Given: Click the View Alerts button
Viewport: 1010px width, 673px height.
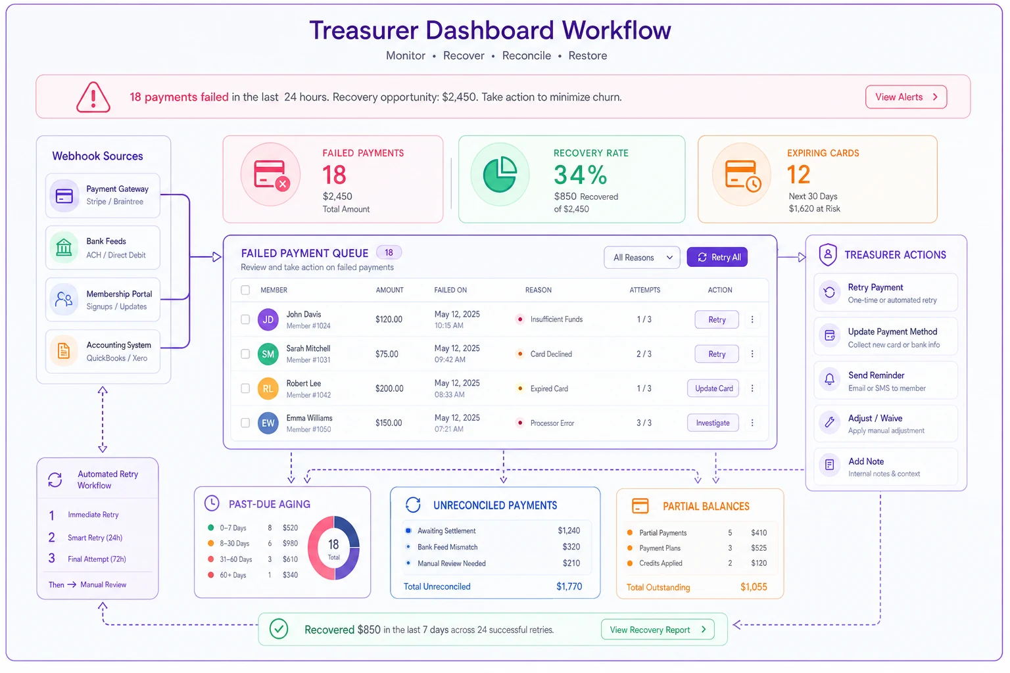Looking at the screenshot, I should [906, 97].
